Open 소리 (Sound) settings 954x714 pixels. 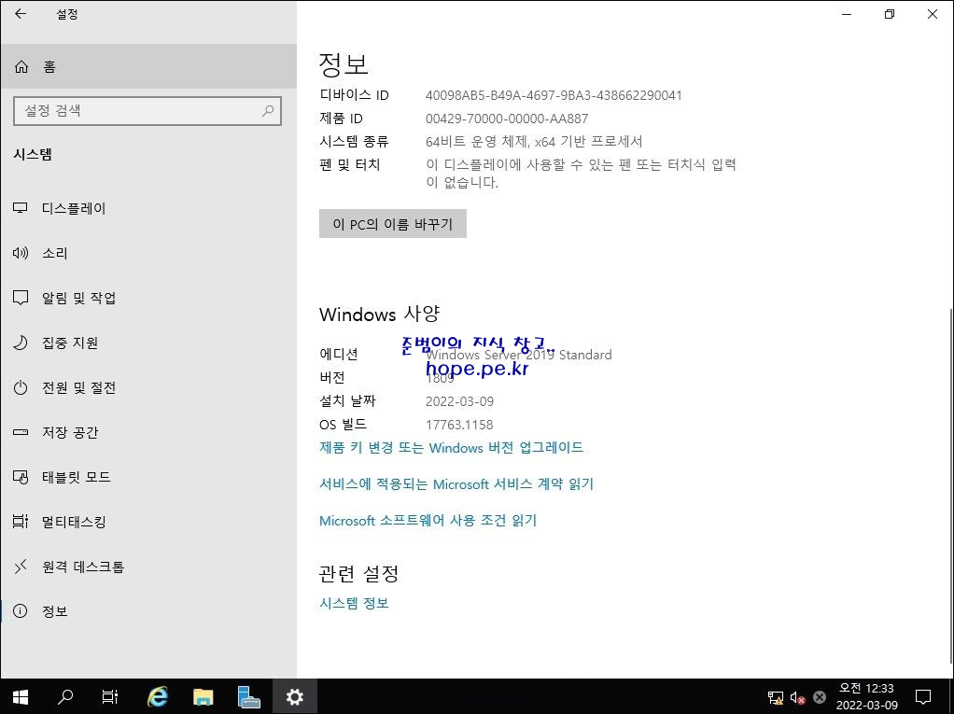[x=148, y=253]
